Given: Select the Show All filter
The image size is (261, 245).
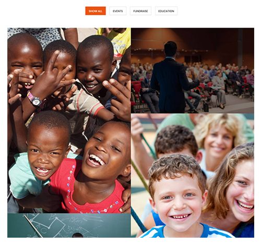Looking at the screenshot, I should click(96, 11).
